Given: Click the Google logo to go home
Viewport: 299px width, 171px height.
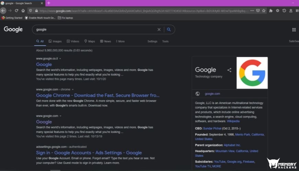Looking at the screenshot, I should click(13, 29).
